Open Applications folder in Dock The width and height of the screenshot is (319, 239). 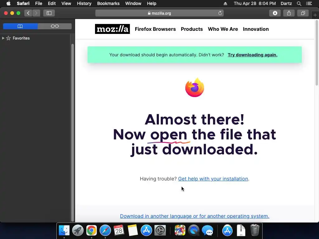click(x=227, y=231)
